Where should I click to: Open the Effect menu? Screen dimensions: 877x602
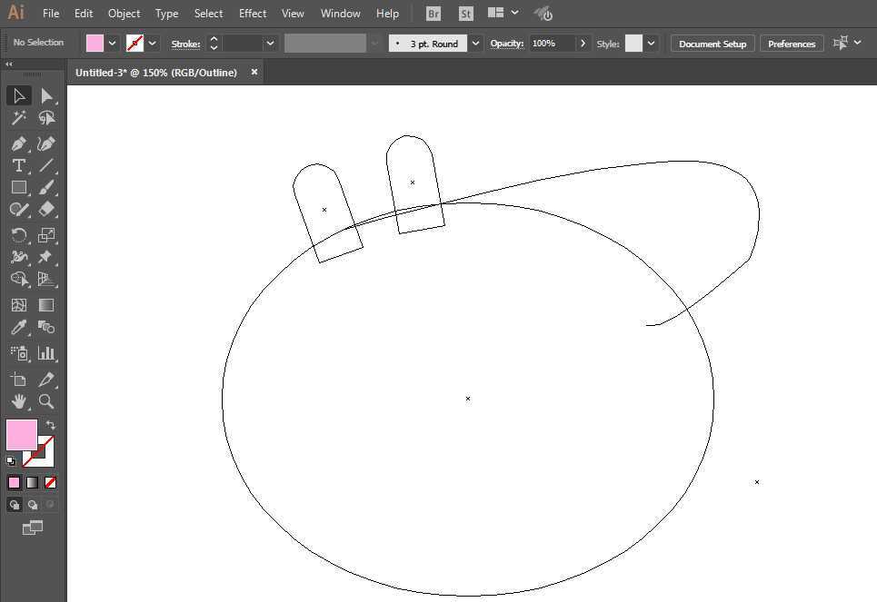click(253, 14)
